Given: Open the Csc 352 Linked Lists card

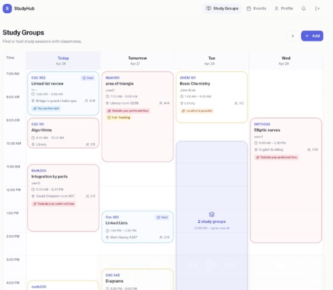Looking at the screenshot, I should 138,227.
